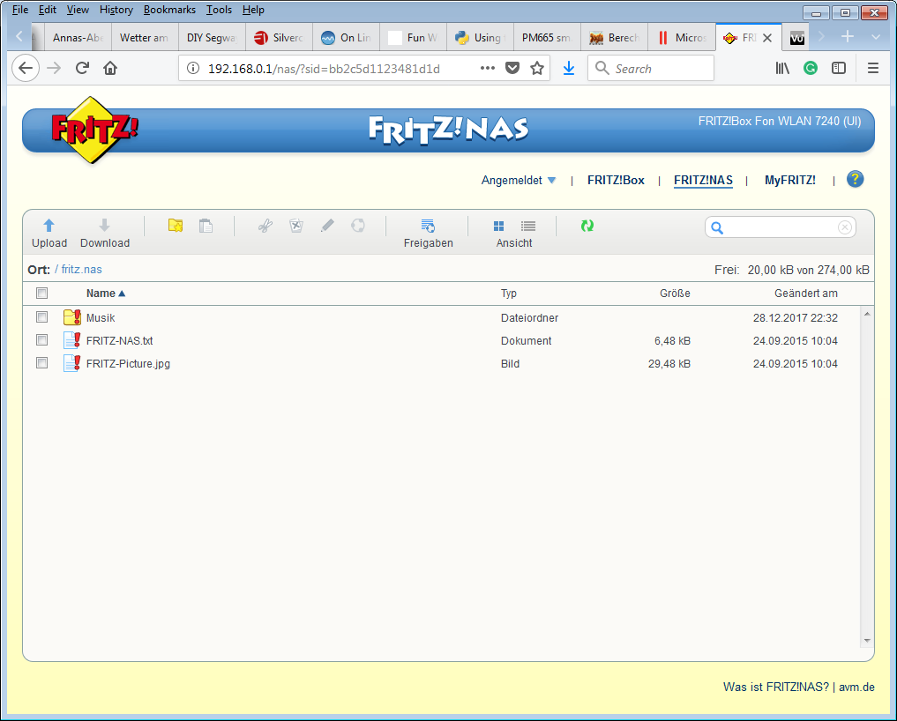Tick the FRITZ-Picture.jpg checkbox
The height and width of the screenshot is (721, 897).
pos(41,363)
